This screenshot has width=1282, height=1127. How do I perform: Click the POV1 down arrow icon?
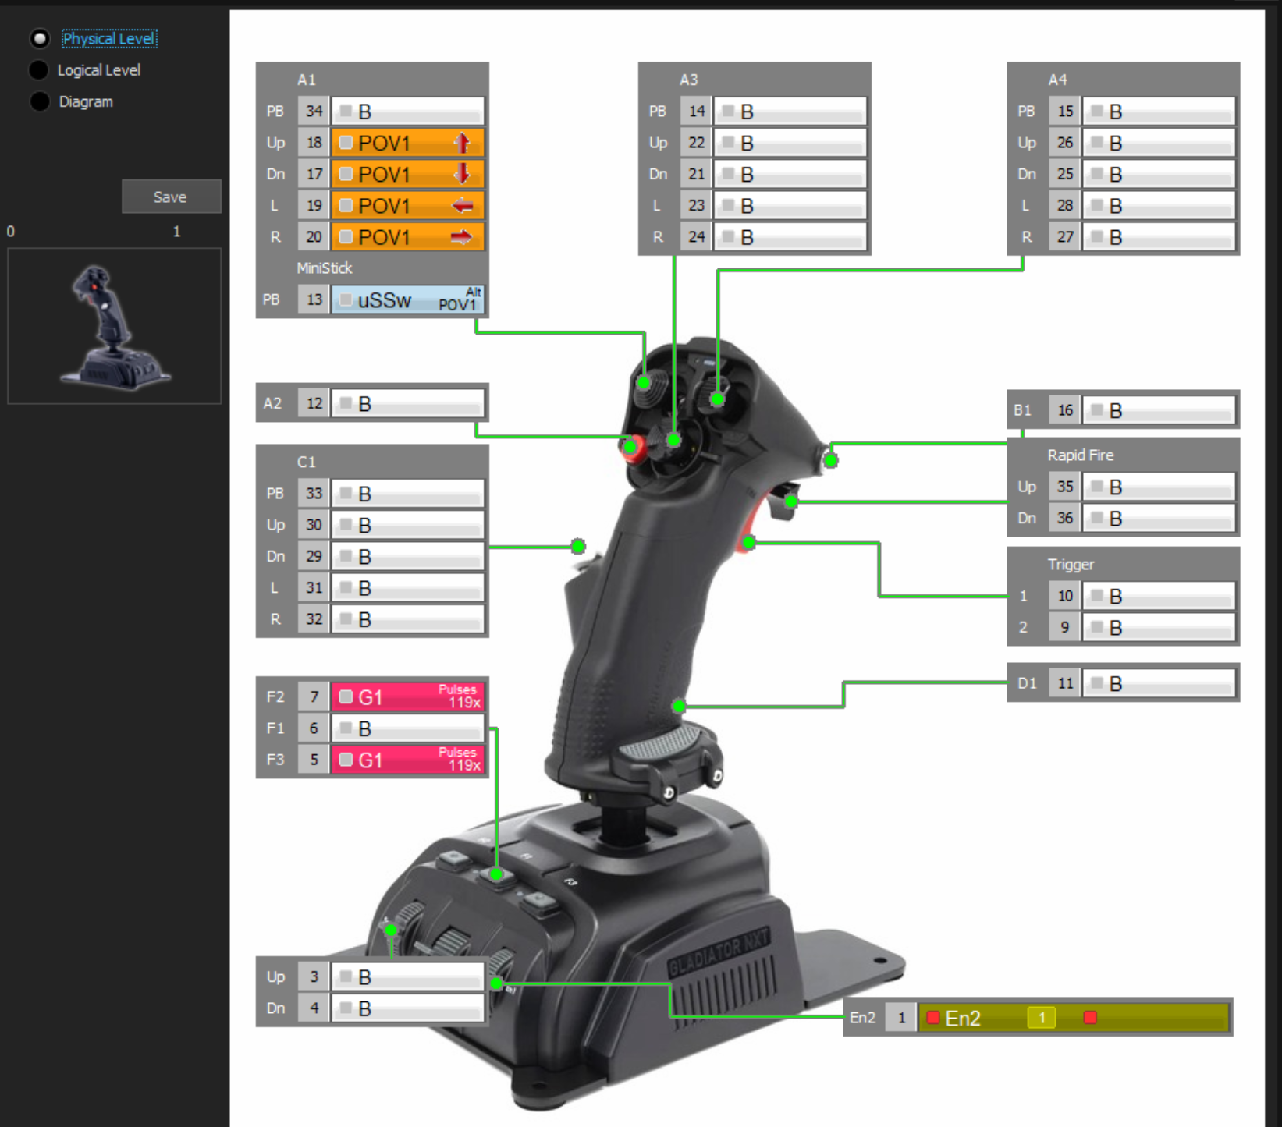(462, 174)
